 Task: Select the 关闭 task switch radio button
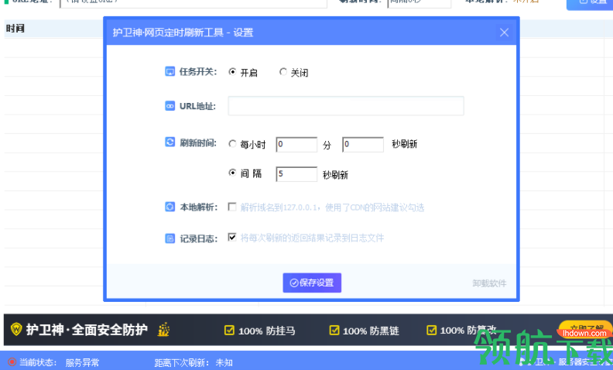[x=283, y=71]
